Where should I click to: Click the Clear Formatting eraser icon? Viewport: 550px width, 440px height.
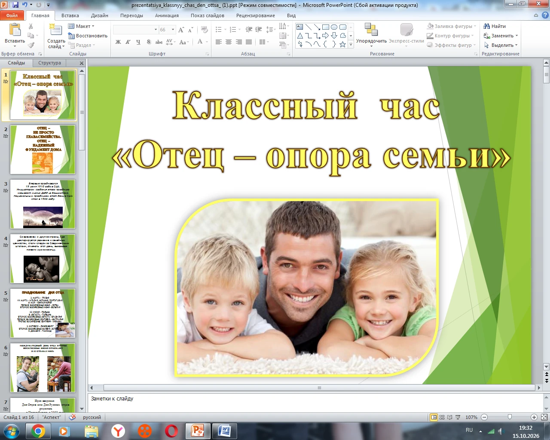pyautogui.click(x=205, y=30)
